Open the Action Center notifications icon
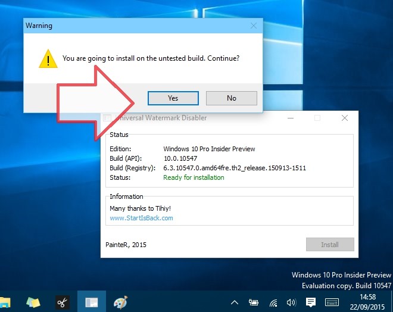Viewport: 393px width, 312px height. (310, 302)
